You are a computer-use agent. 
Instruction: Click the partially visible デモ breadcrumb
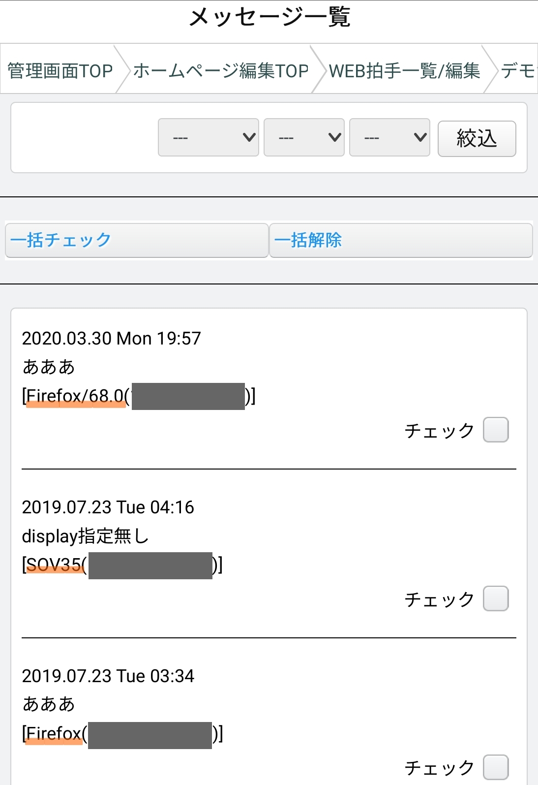point(518,71)
